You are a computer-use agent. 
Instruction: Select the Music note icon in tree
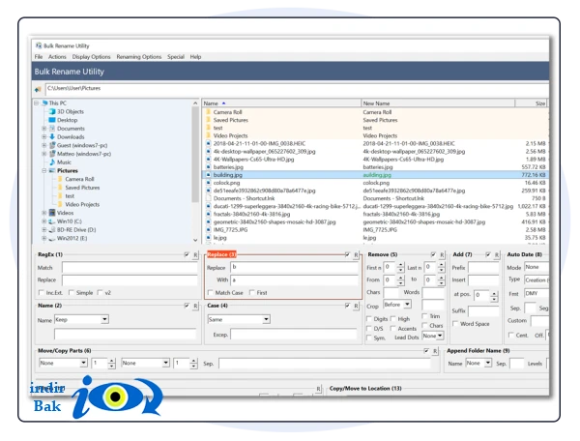coord(52,162)
